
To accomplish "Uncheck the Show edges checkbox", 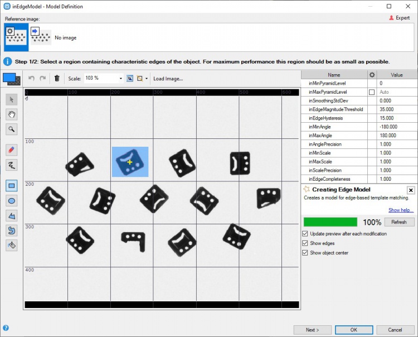I will 305,243.
